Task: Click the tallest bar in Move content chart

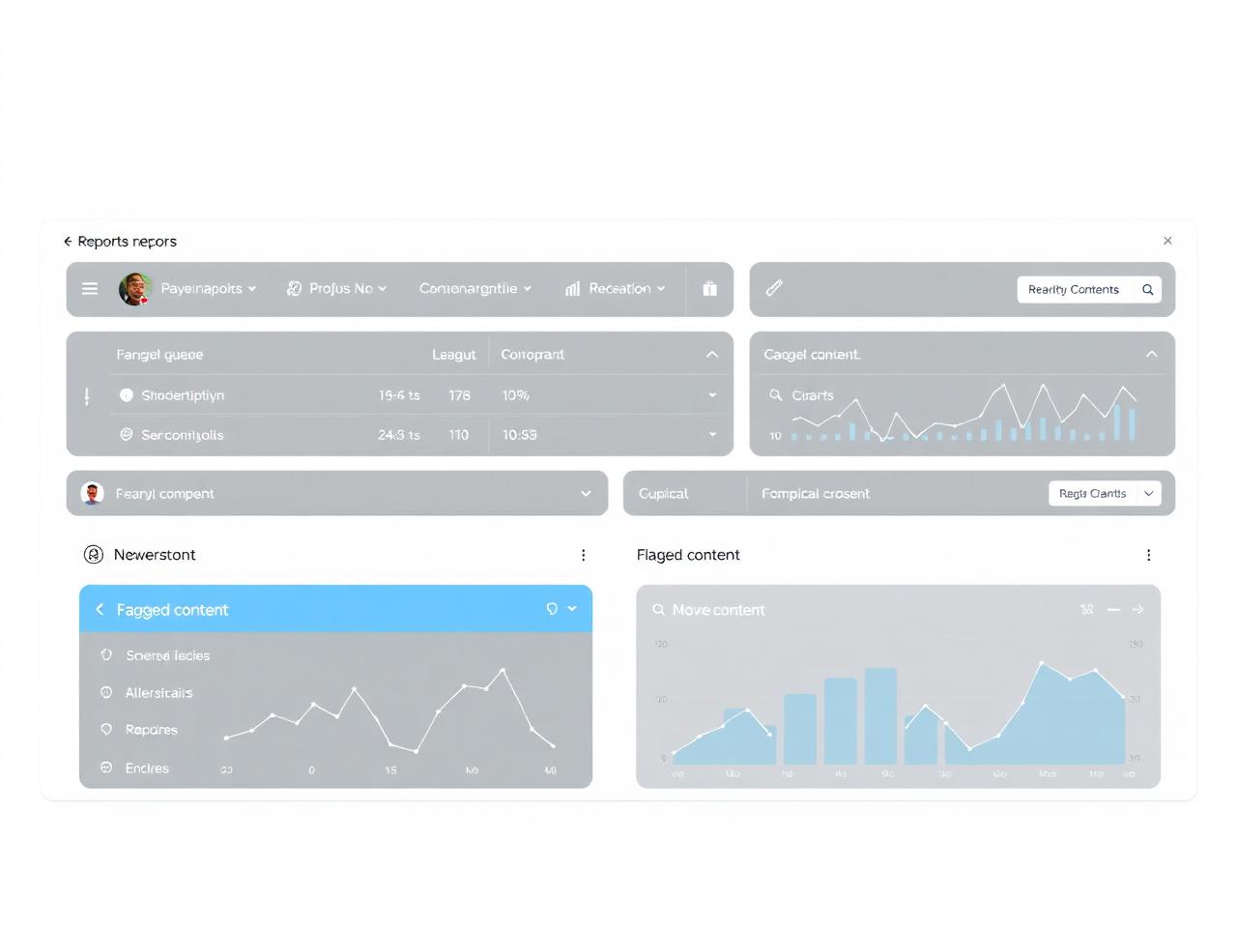Action: [x=880, y=716]
